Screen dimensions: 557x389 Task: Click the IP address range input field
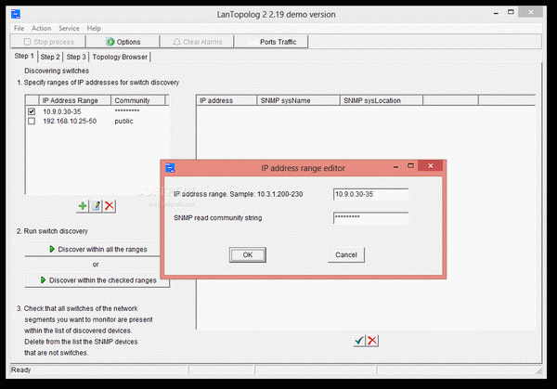pos(370,194)
